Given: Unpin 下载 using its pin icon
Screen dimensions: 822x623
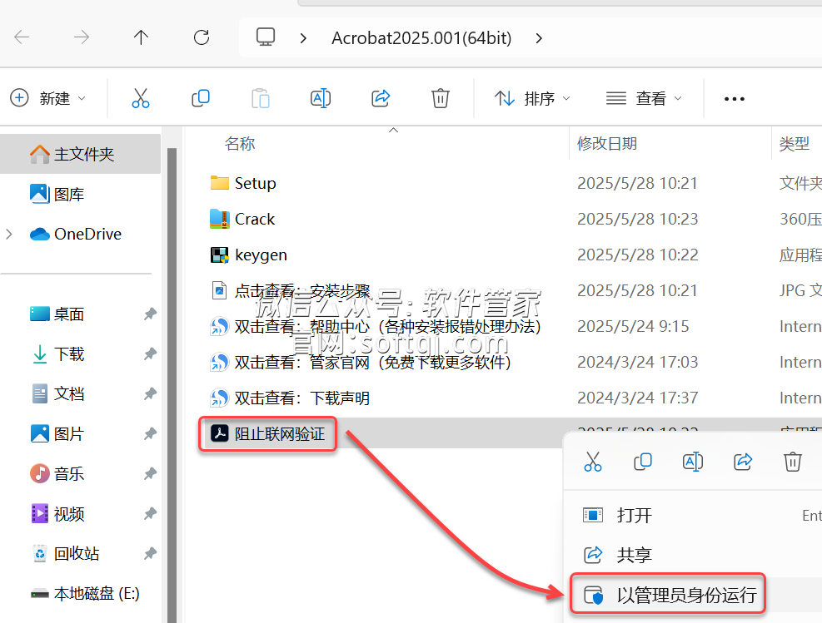Looking at the screenshot, I should point(150,354).
